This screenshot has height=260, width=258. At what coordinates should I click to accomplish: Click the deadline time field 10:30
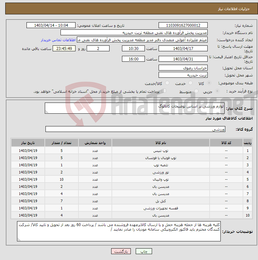point(133,48)
